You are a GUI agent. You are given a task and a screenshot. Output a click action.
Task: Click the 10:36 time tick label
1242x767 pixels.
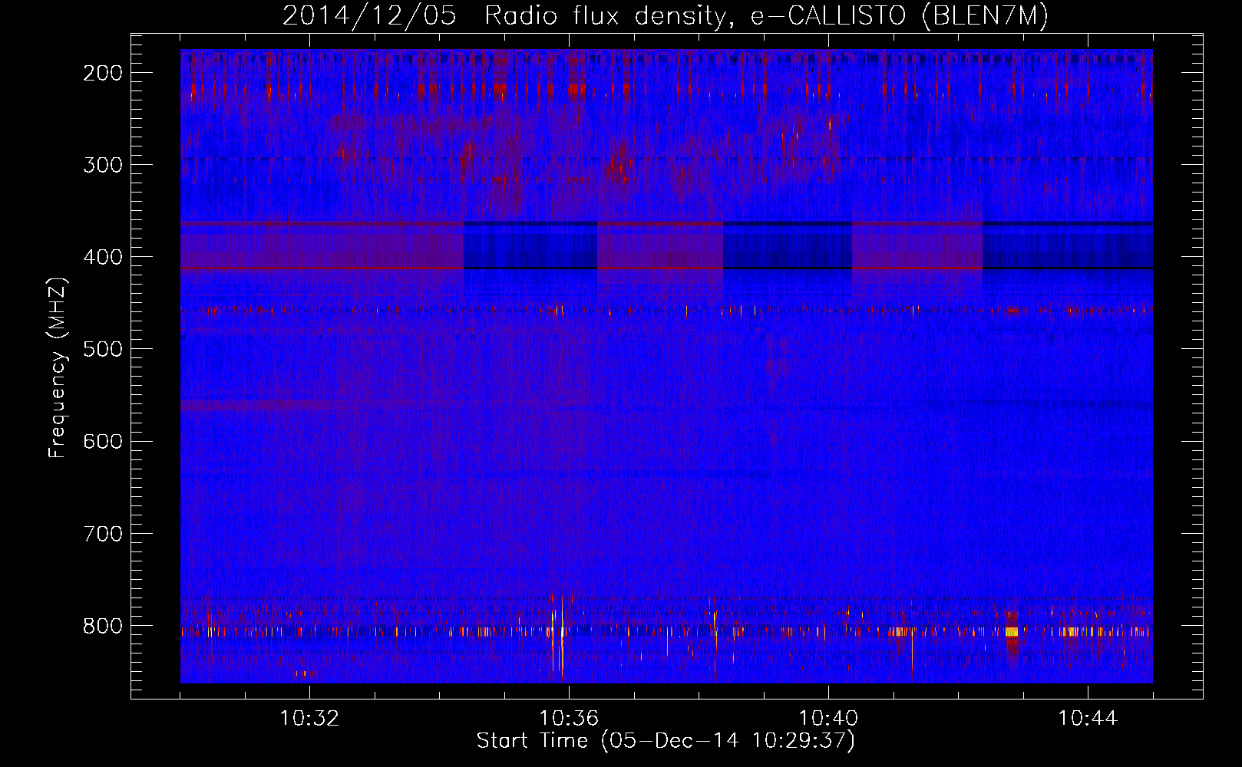click(x=569, y=719)
